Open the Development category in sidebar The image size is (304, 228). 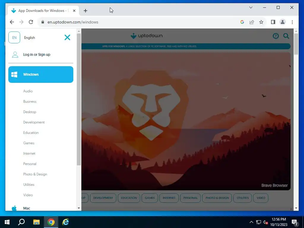[34, 122]
